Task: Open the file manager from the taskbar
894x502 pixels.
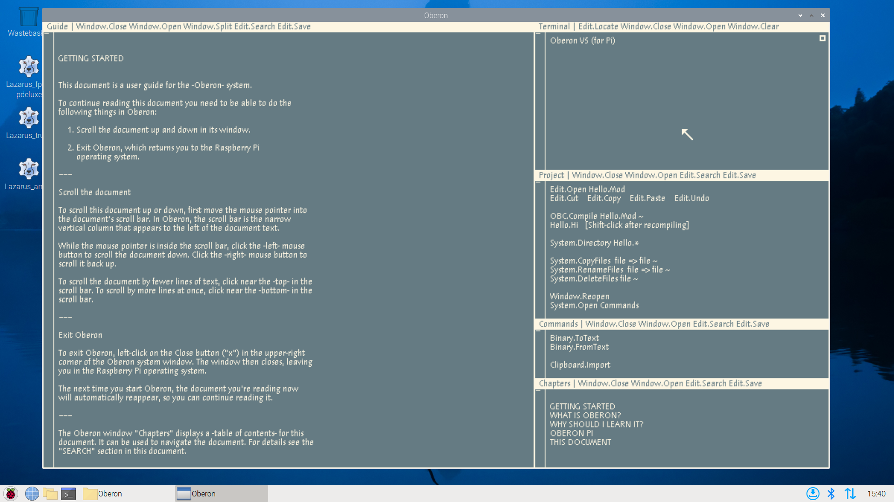Action: tap(50, 494)
